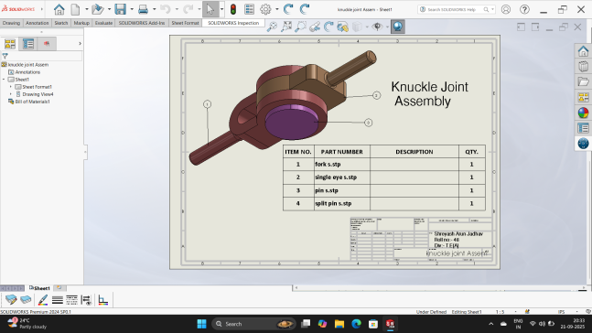
Task: Open Microsoft Edge from taskbar
Action: click(356, 324)
